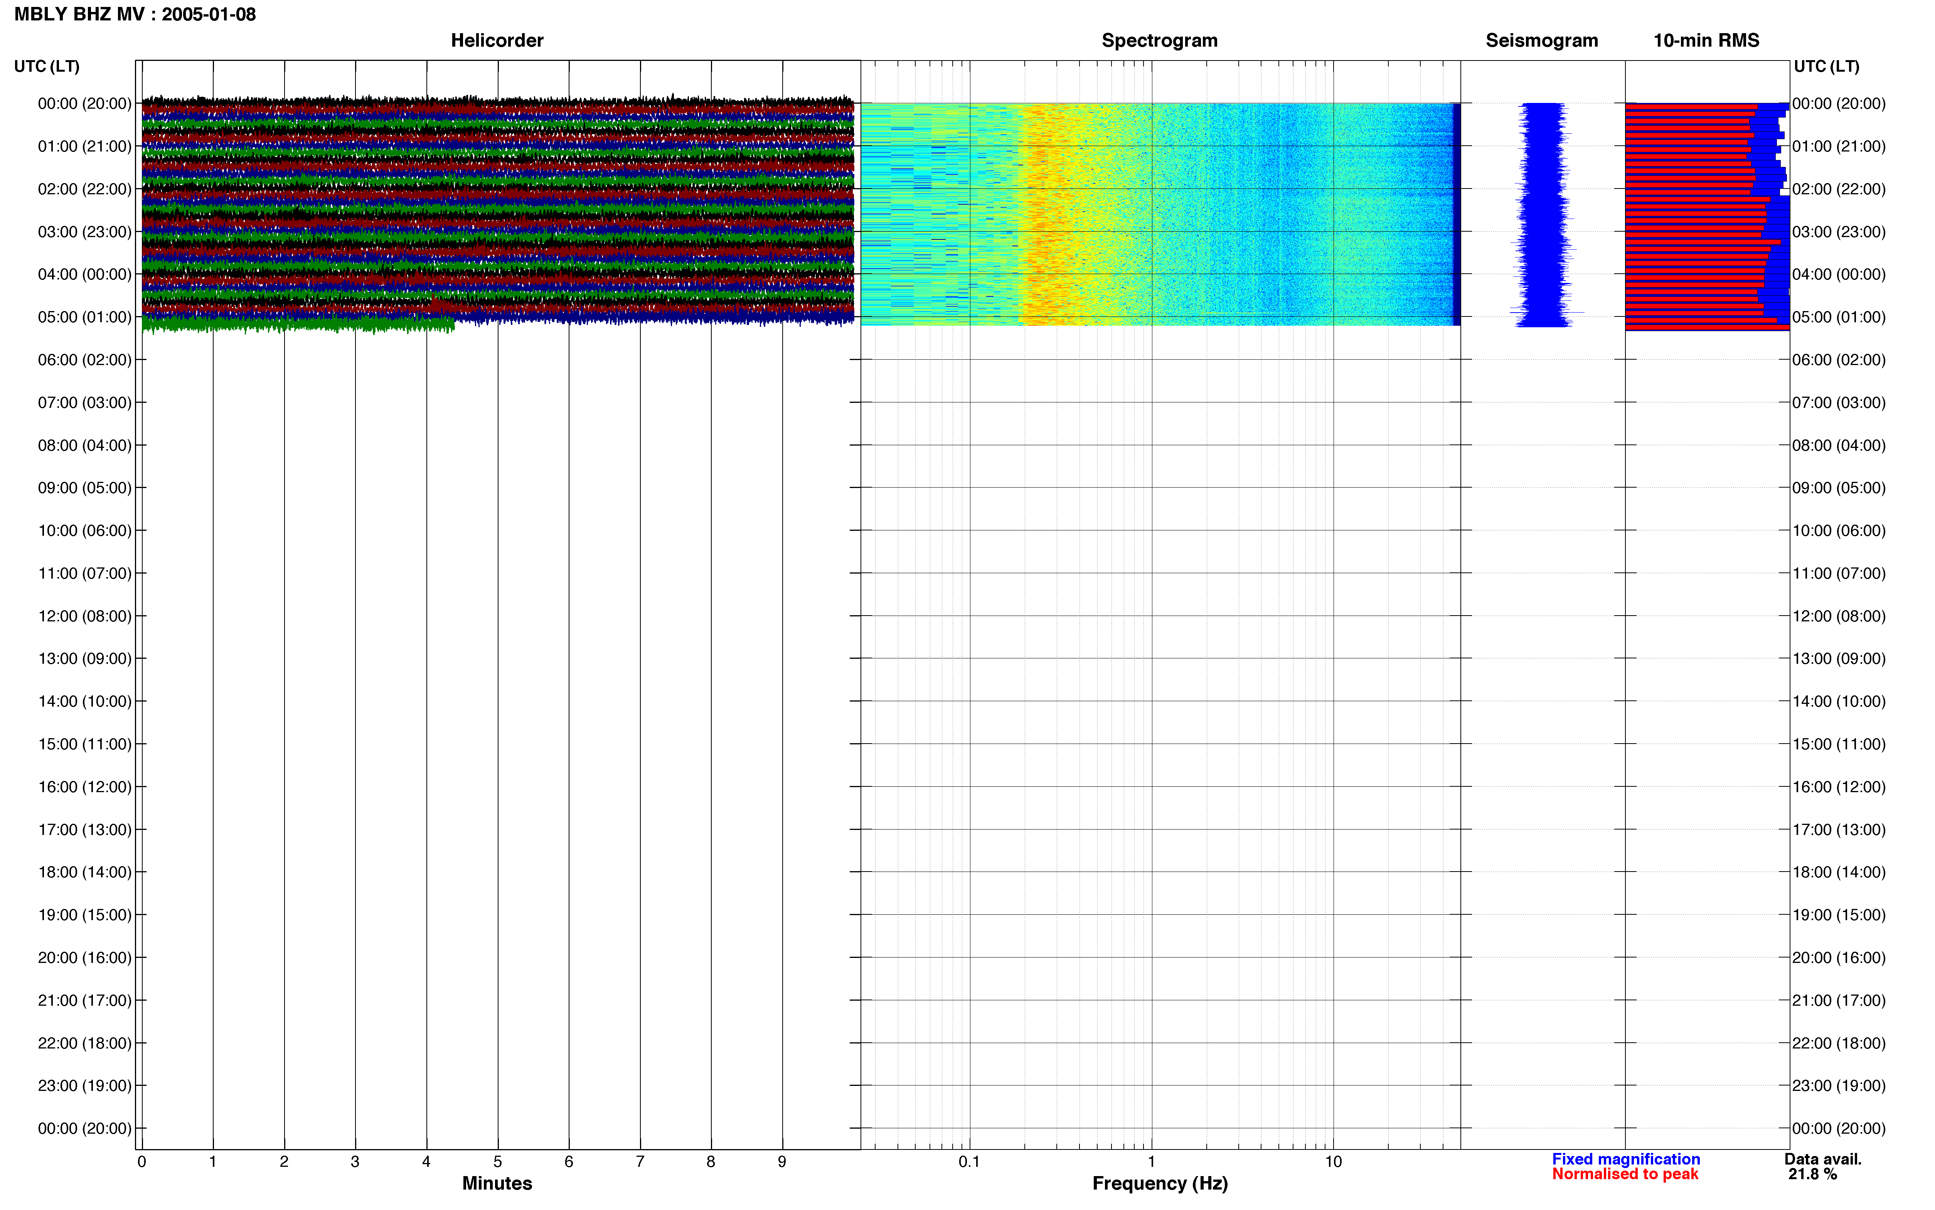This screenshot has width=1935, height=1210.
Task: Select the '10-min RMS' panel heading
Action: click(x=1706, y=41)
